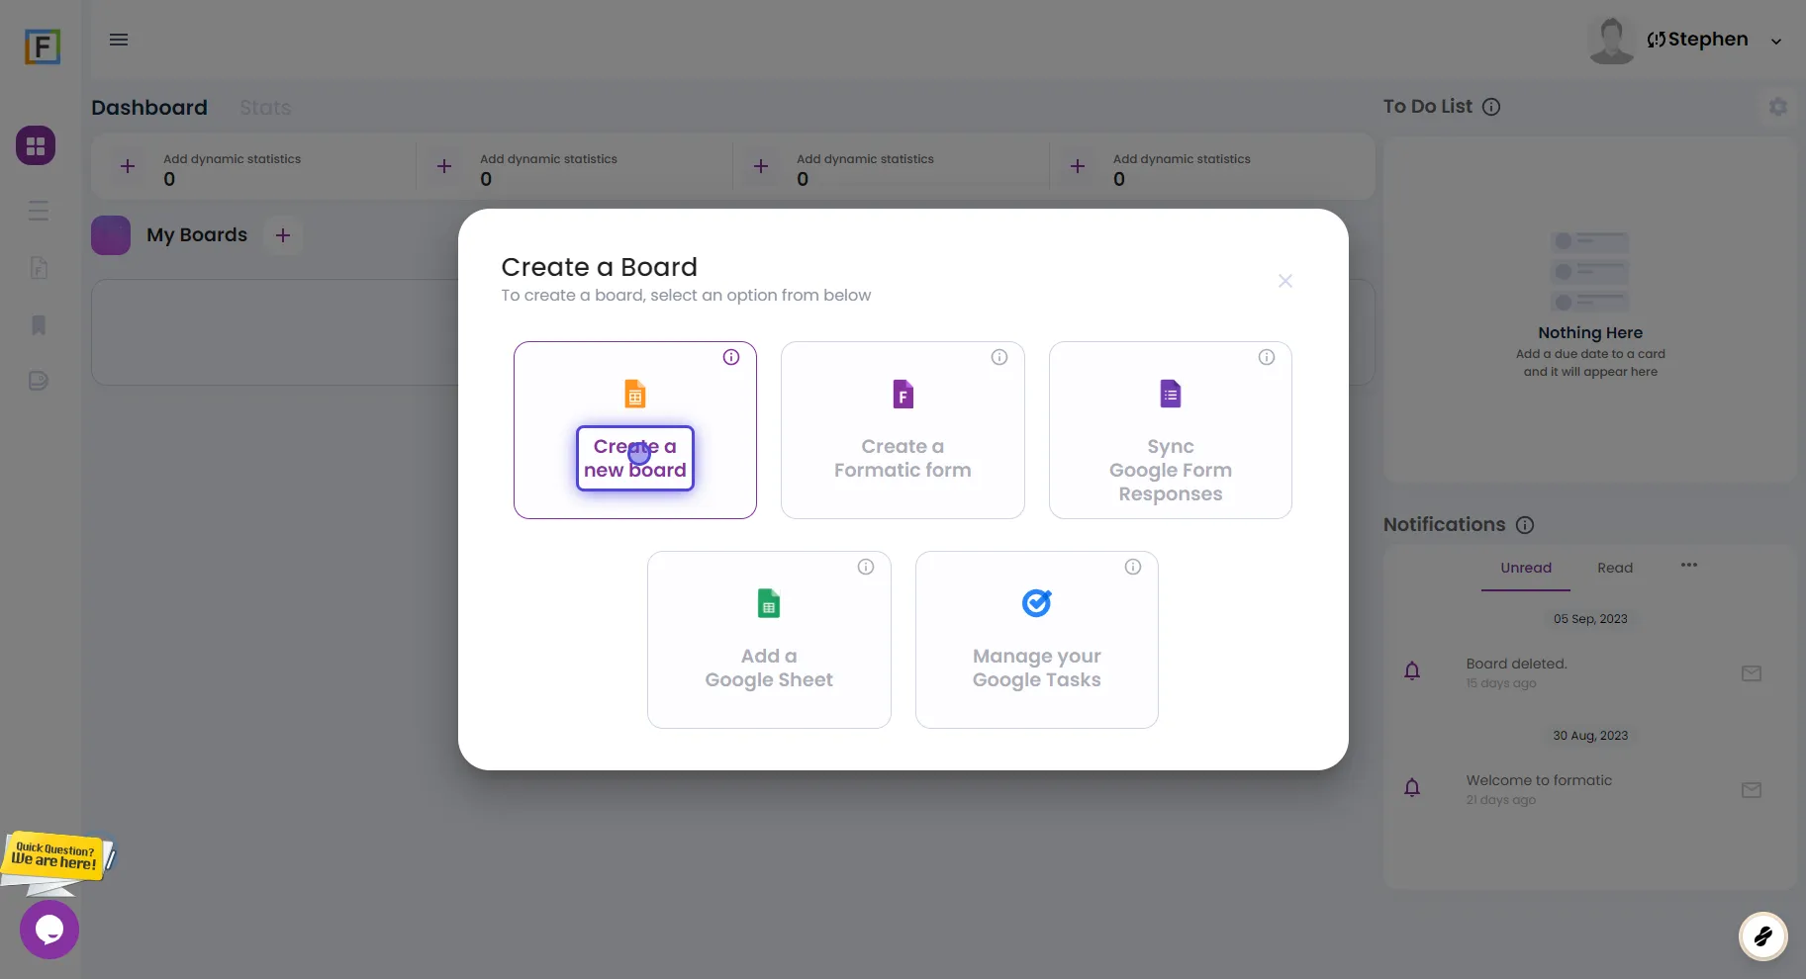Click bell icon for Board deleted notification

pos(1412,671)
